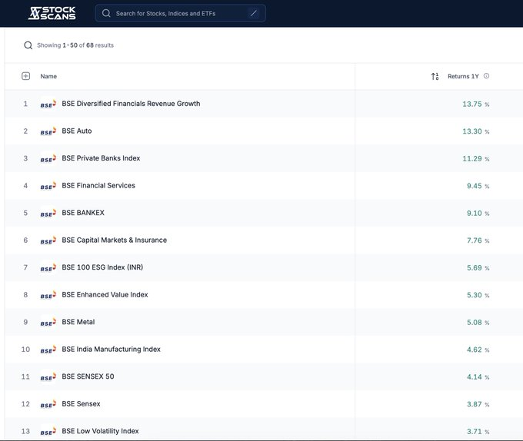Click the add column plus icon
Screen dimensions: 523x441
tap(25, 76)
